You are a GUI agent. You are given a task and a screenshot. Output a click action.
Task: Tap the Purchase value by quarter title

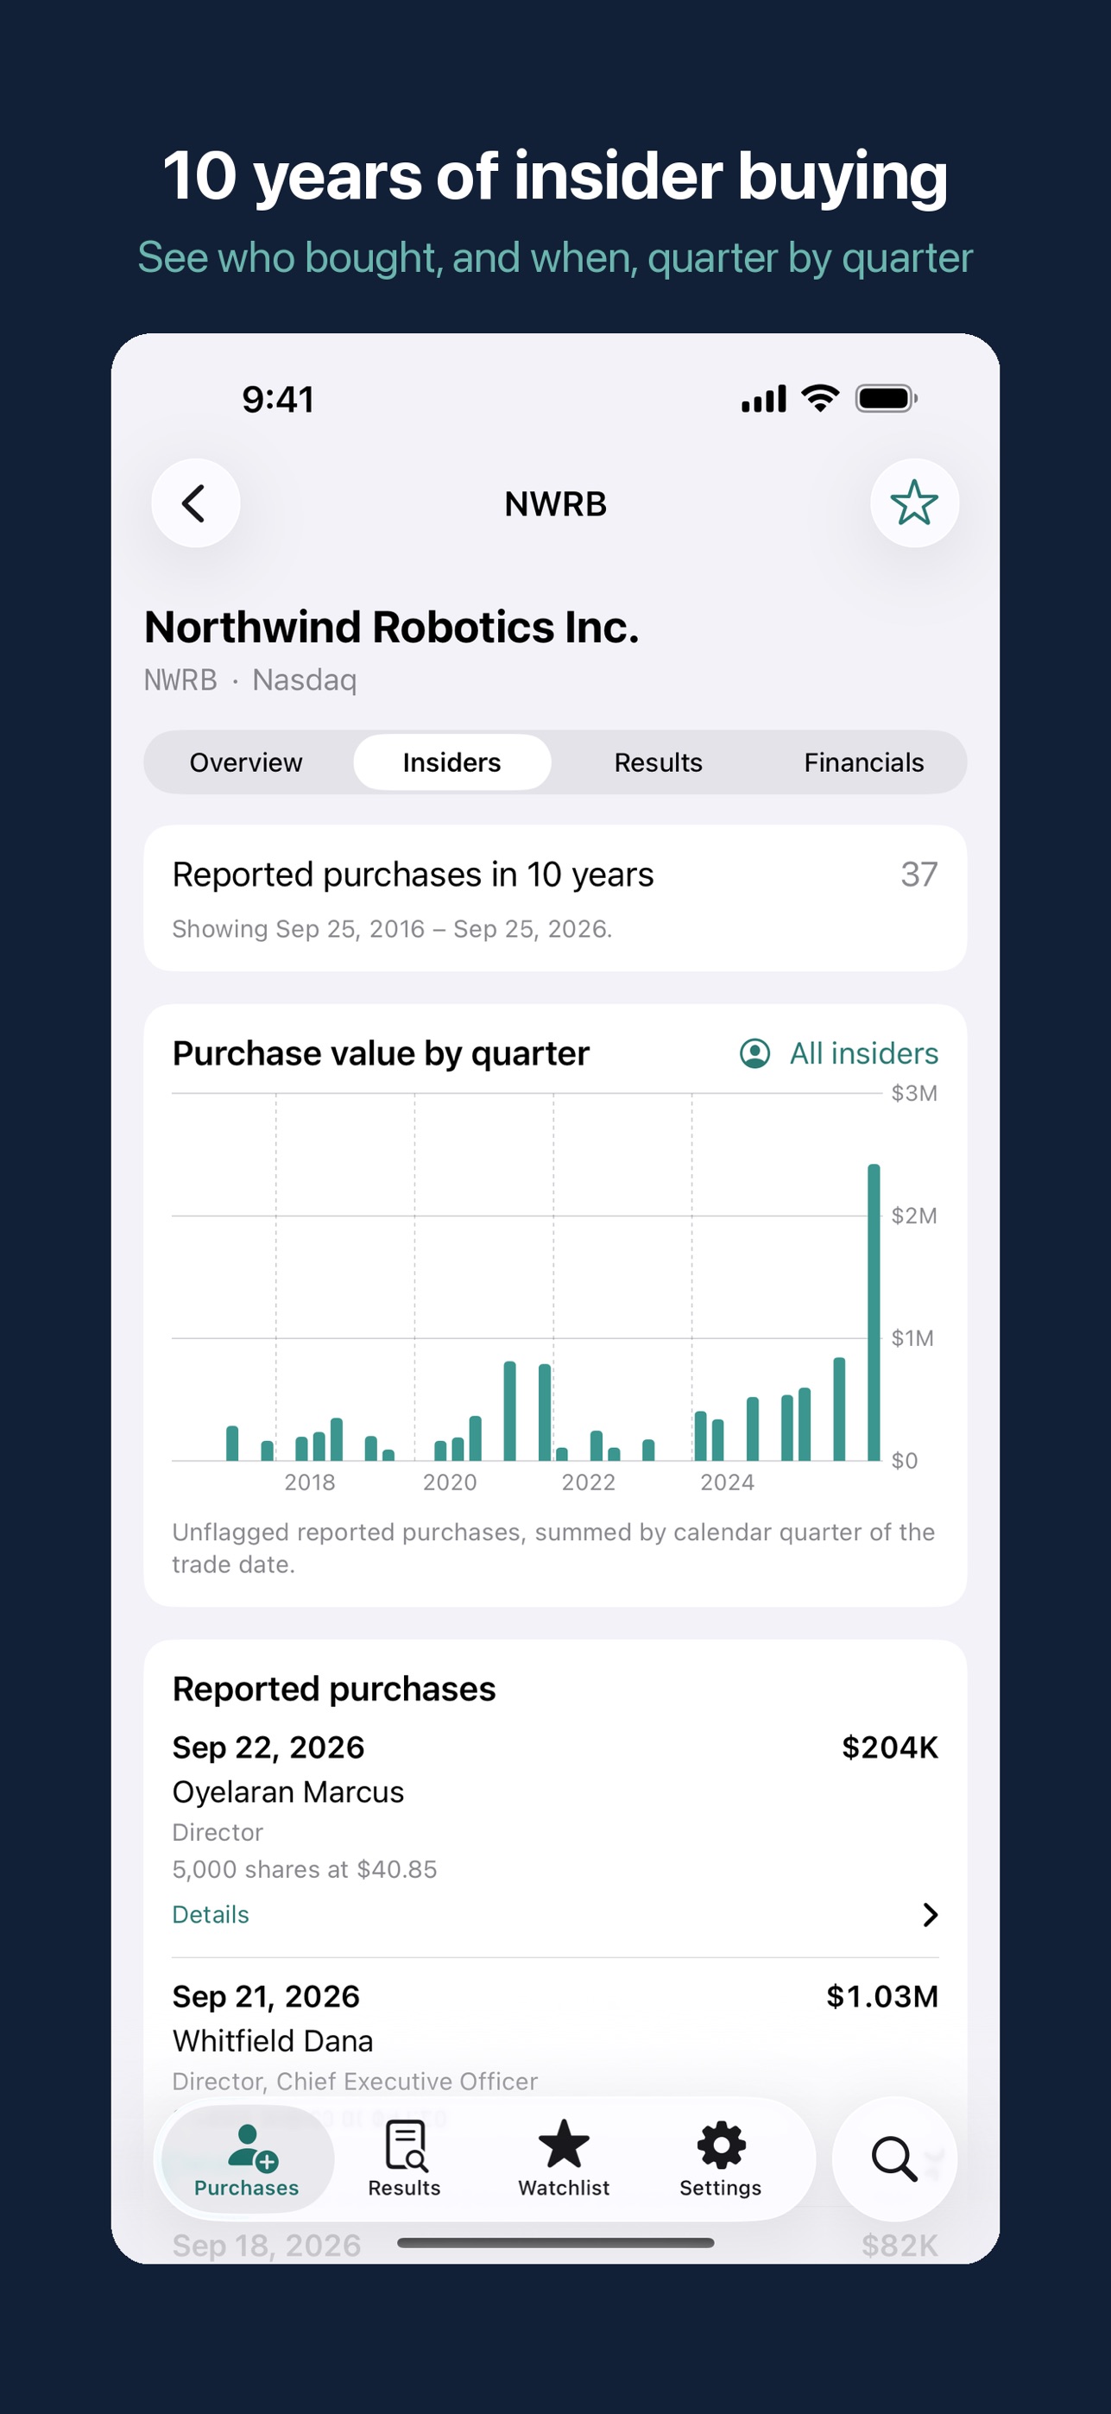click(382, 1053)
